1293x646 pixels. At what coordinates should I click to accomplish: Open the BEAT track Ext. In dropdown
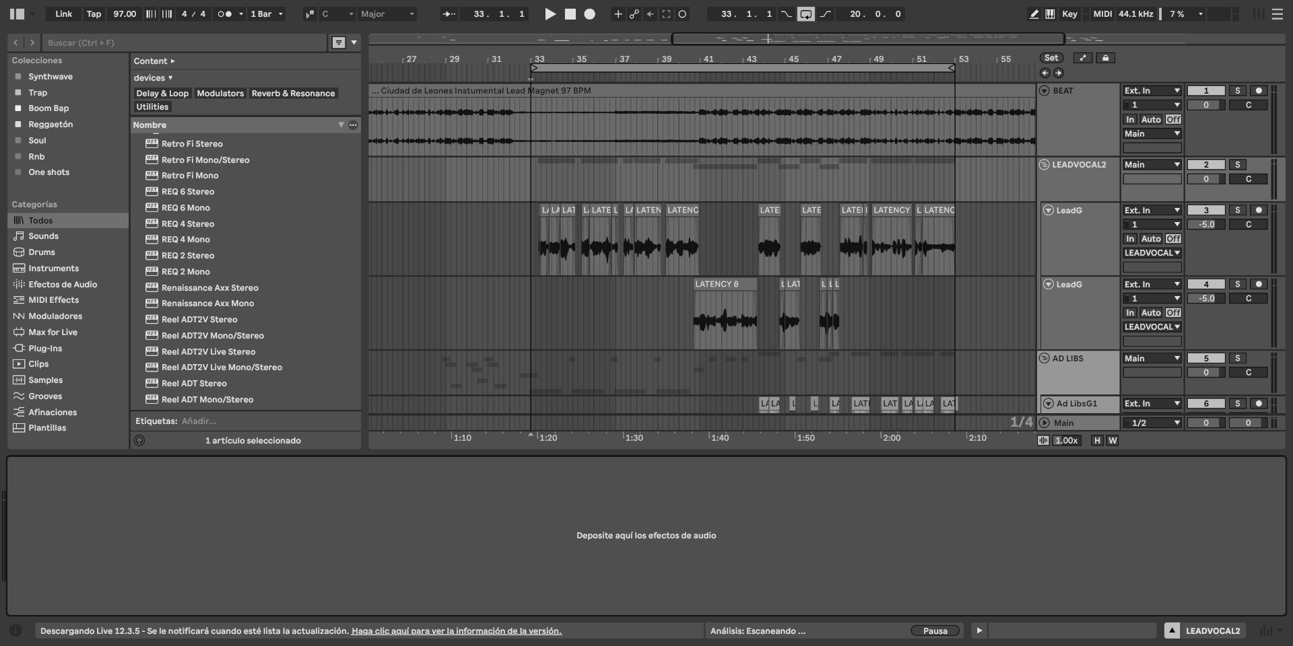click(1152, 91)
